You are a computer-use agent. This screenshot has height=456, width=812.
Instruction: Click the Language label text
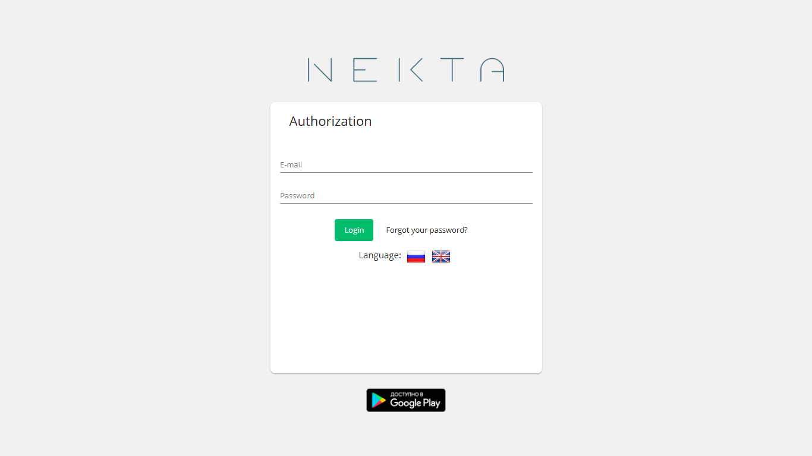click(380, 255)
